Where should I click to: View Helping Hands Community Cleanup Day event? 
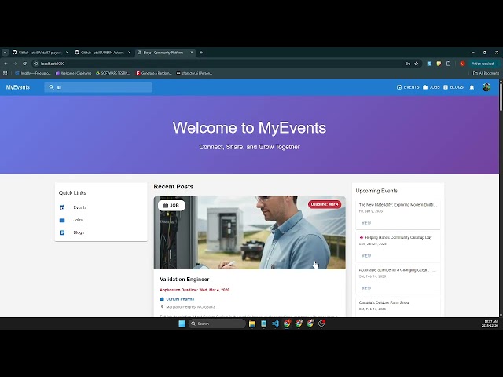click(366, 256)
